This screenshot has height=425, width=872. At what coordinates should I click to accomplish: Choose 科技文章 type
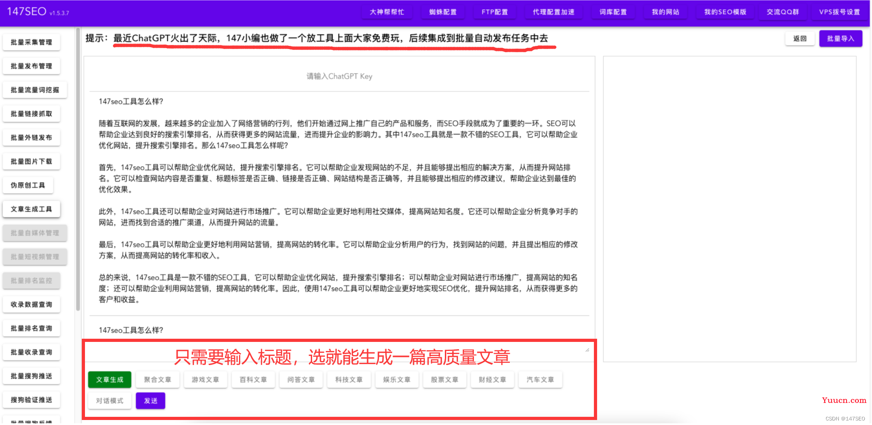click(349, 380)
